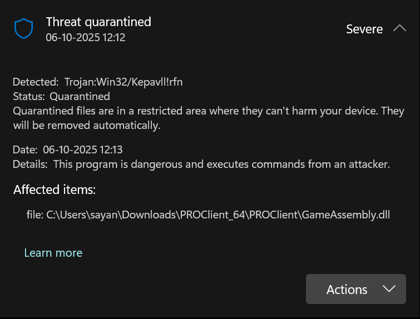
Task: Click the "Details:" field label
Action: point(31,164)
